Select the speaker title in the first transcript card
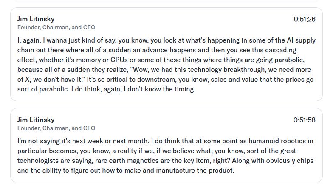336x185 pixels. point(56,28)
